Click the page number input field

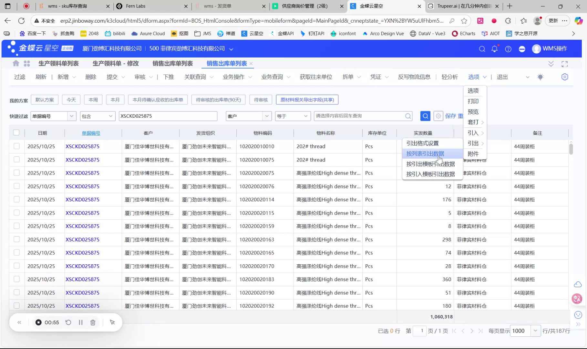click(420, 331)
